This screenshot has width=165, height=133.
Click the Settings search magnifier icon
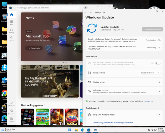[x=104, y=12]
